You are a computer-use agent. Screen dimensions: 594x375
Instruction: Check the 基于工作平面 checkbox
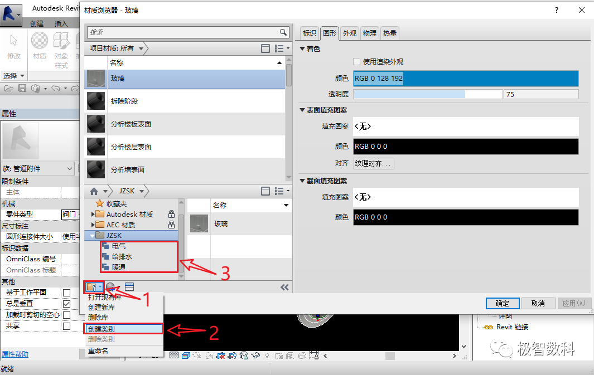(67, 293)
